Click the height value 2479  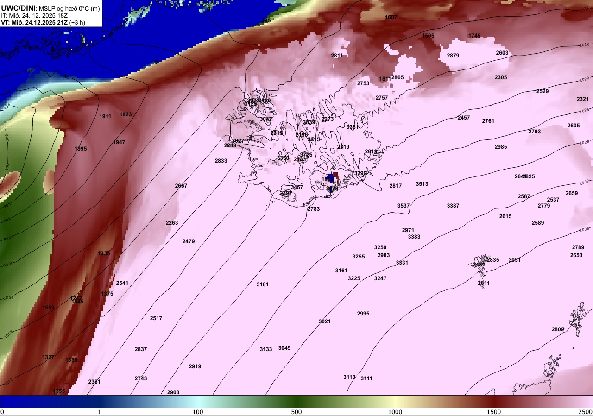(x=189, y=241)
